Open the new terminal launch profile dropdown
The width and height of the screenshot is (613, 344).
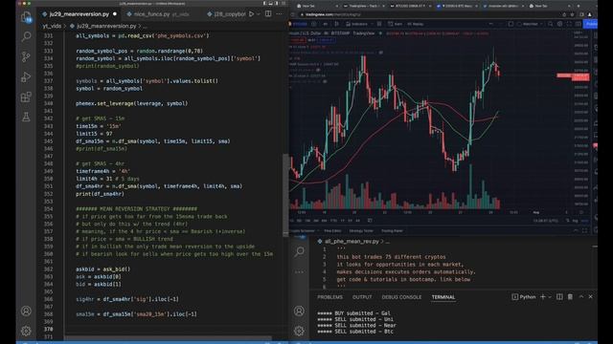pos(550,297)
